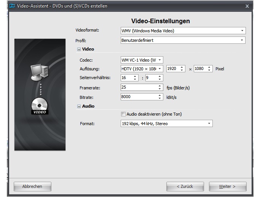Image resolution: width=260 pixels, height=197 pixels.
Task: Click into the Bitrate input field
Action: pos(139,97)
